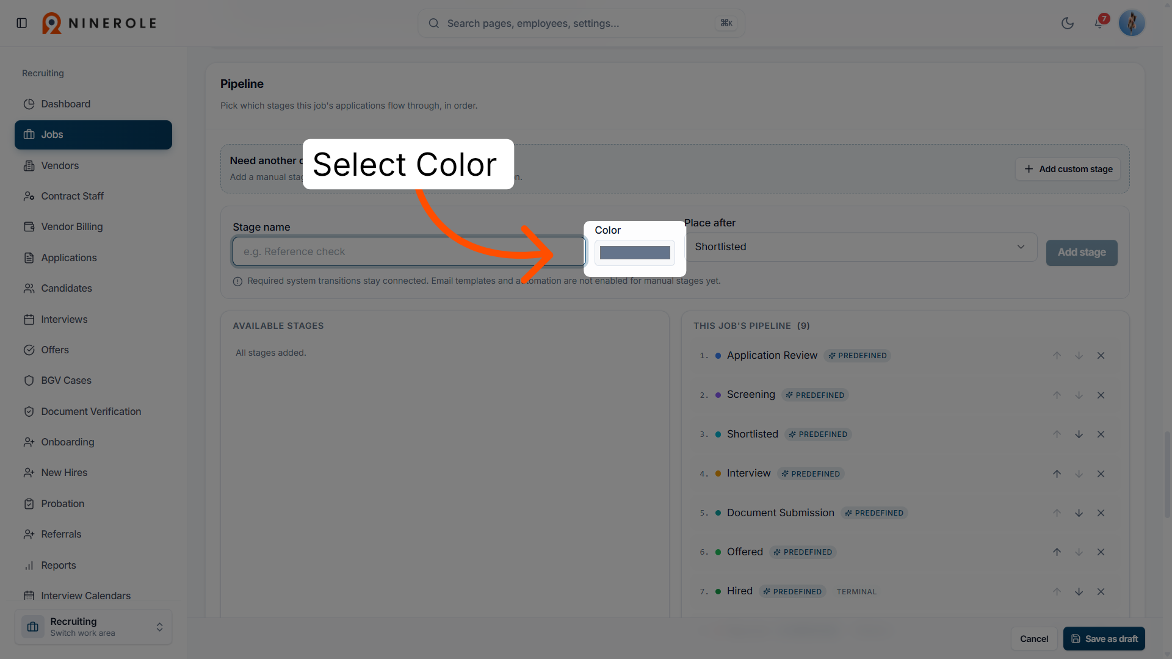The image size is (1172, 659).
Task: Open Vendors in sidebar
Action: [93, 165]
